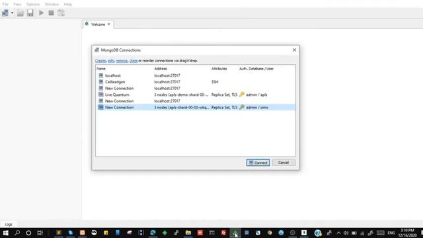The width and height of the screenshot is (423, 238).
Task: Click the Save toolbar icon
Action: 30,13
